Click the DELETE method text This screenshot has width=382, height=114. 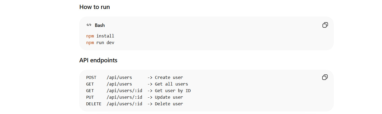point(94,104)
